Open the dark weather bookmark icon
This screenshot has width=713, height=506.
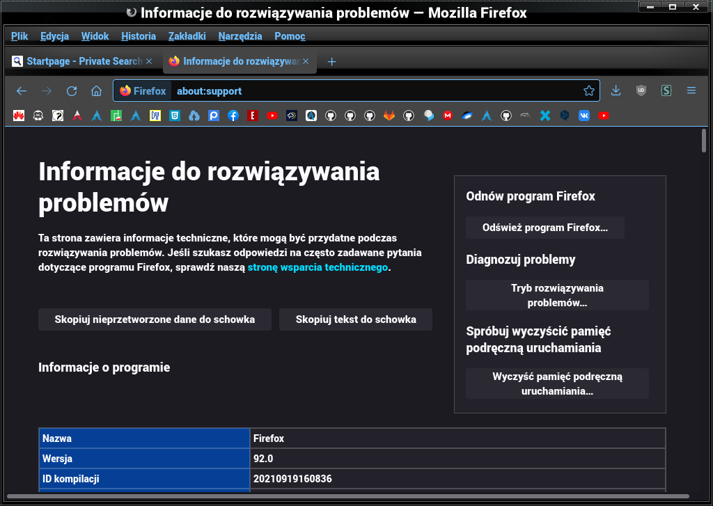(x=292, y=116)
